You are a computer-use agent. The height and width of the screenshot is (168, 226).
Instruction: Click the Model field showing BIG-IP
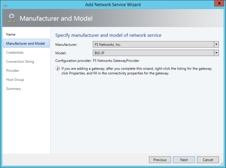point(153,53)
